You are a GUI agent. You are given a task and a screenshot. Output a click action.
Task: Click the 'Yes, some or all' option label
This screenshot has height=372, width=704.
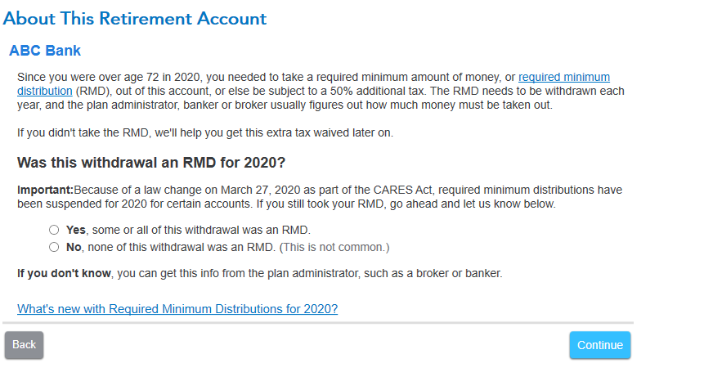(x=188, y=230)
